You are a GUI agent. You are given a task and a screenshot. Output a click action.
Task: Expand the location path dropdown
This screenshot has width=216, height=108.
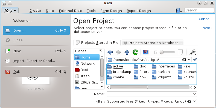tap(189, 60)
